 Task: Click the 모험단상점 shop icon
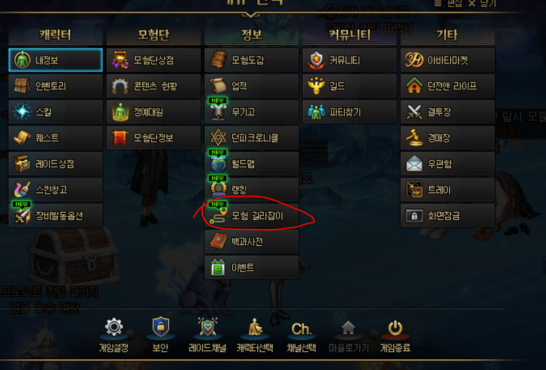pos(120,60)
